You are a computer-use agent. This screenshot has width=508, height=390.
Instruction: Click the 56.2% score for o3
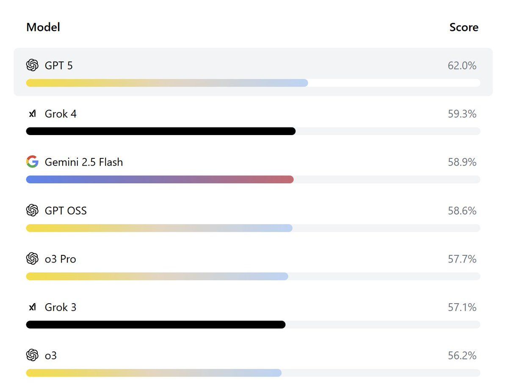click(x=462, y=356)
